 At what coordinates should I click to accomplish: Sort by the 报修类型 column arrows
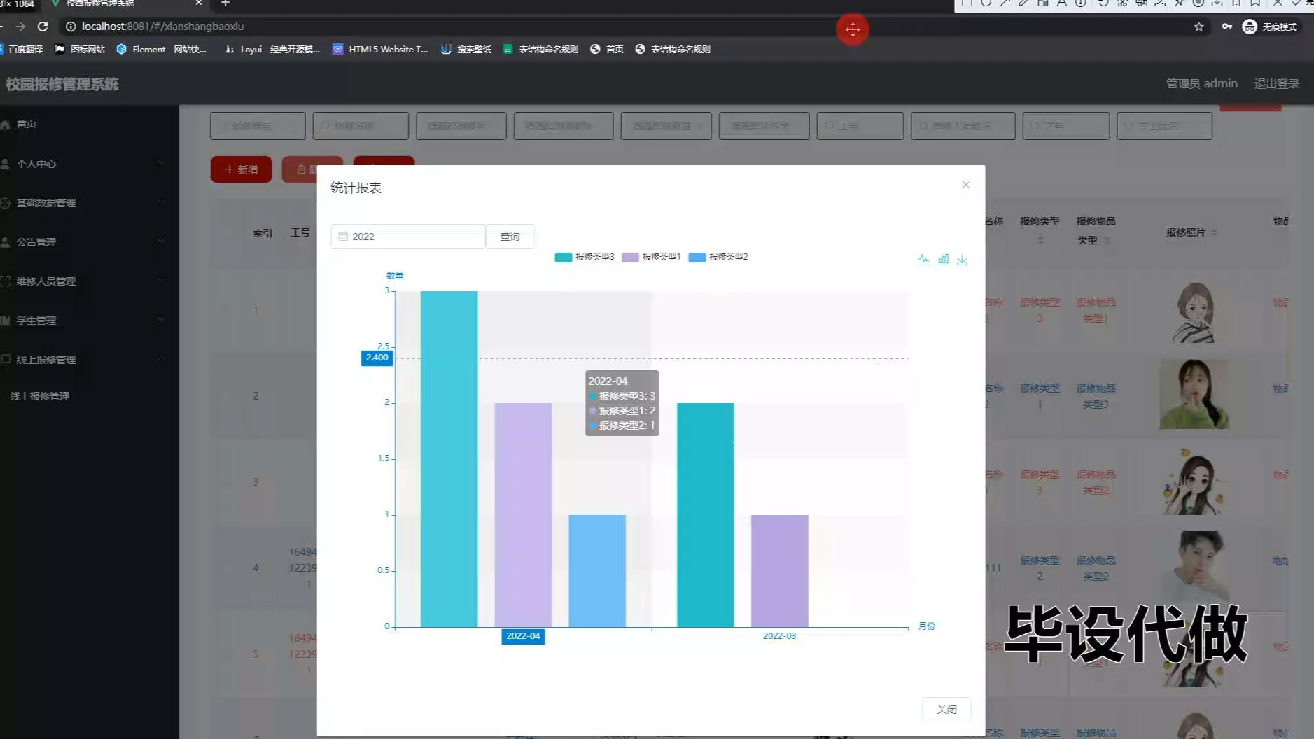1040,240
